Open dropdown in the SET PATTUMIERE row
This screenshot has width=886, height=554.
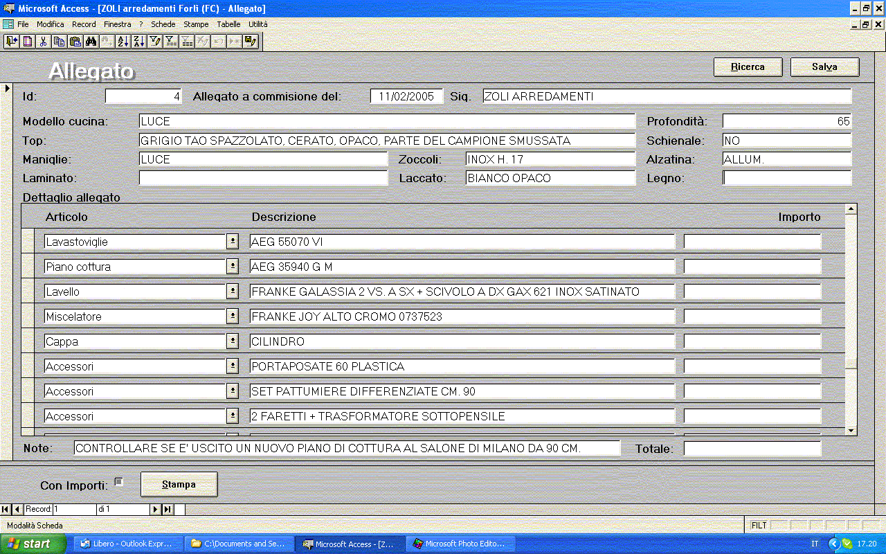233,391
